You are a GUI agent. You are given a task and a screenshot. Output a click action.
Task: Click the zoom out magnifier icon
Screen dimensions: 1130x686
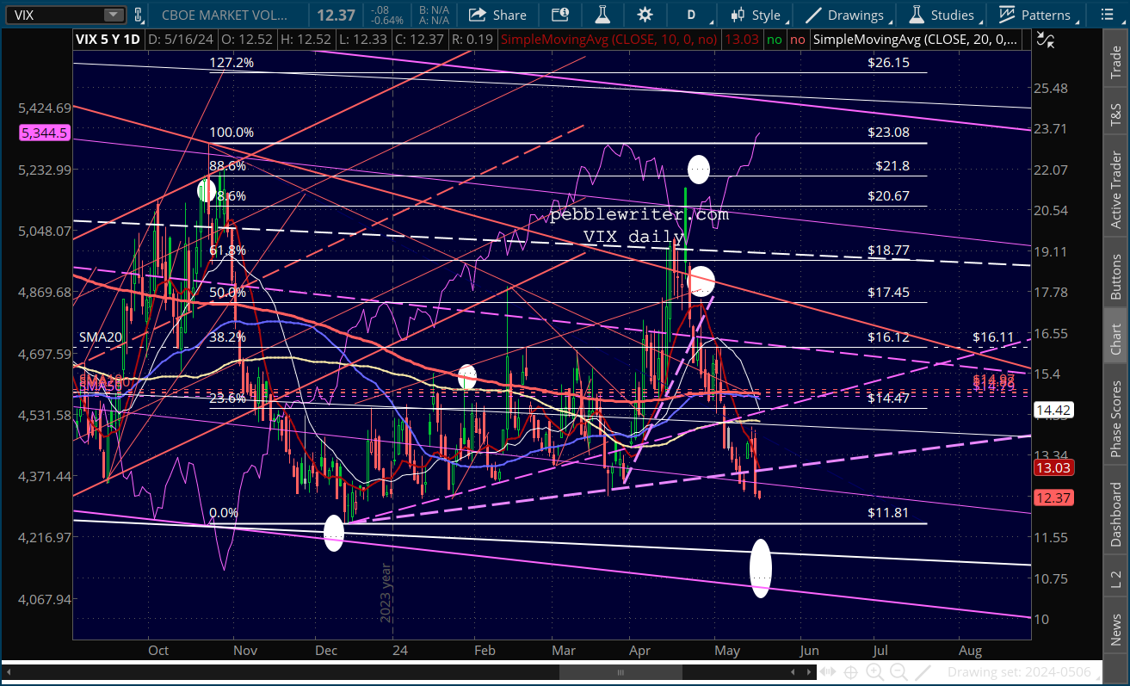pos(898,672)
